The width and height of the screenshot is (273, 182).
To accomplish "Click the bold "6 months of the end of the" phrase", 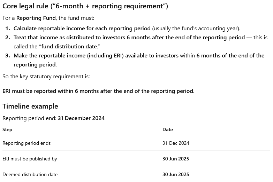I will coord(230,56).
